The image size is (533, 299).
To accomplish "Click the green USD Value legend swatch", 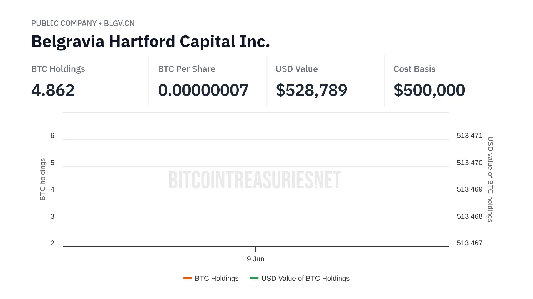I will (x=254, y=278).
